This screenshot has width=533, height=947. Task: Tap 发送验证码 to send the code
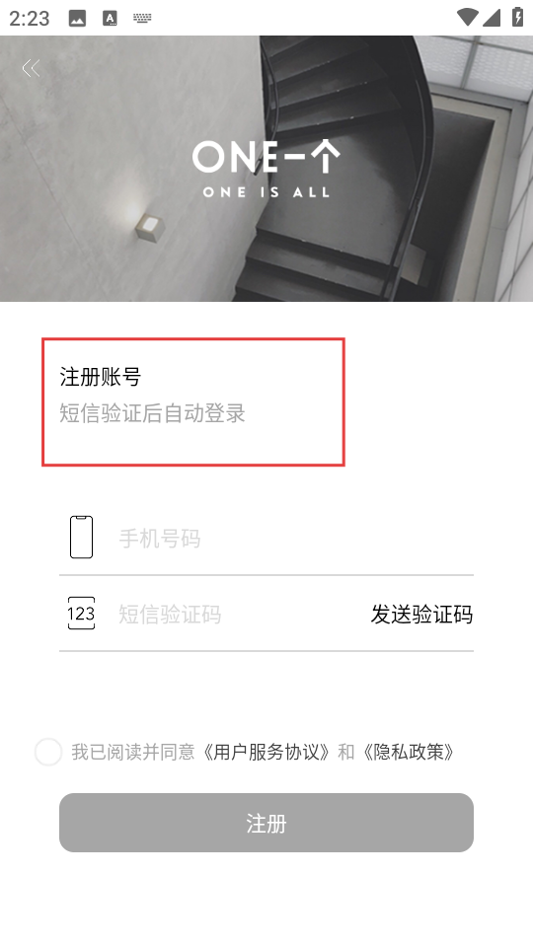pos(421,615)
